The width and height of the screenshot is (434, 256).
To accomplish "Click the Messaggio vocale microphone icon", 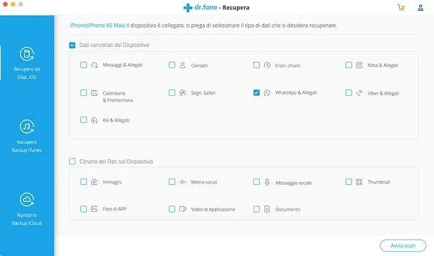I will (267, 182).
